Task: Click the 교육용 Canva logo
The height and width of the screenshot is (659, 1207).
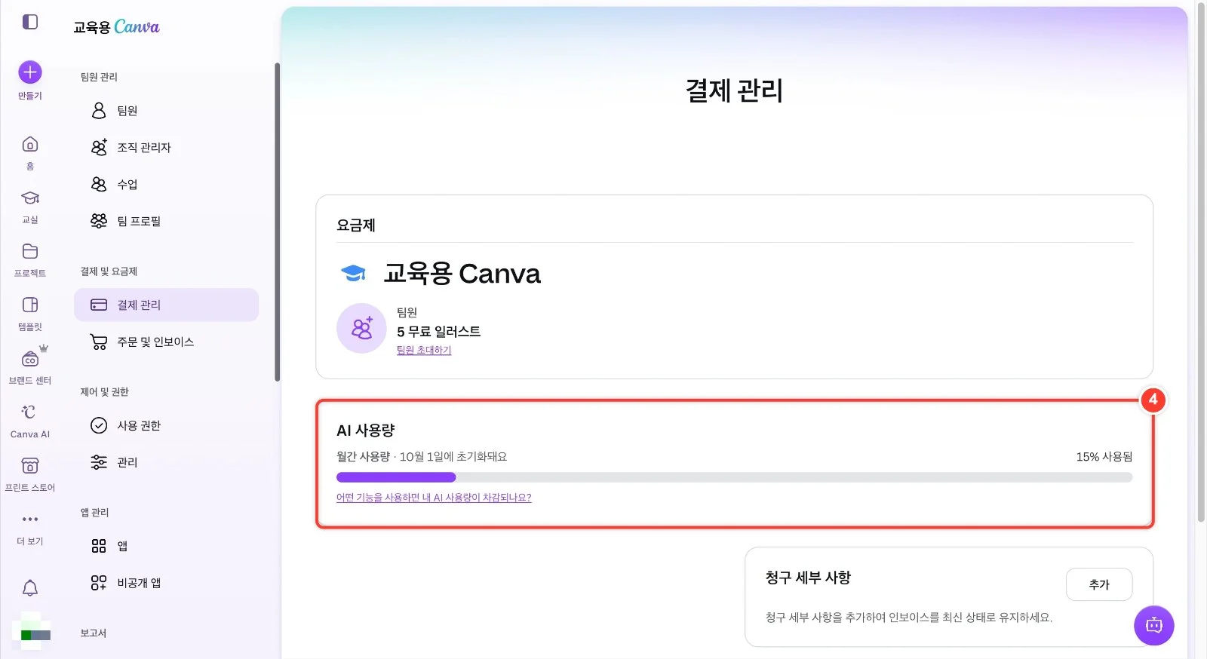Action: [116, 27]
